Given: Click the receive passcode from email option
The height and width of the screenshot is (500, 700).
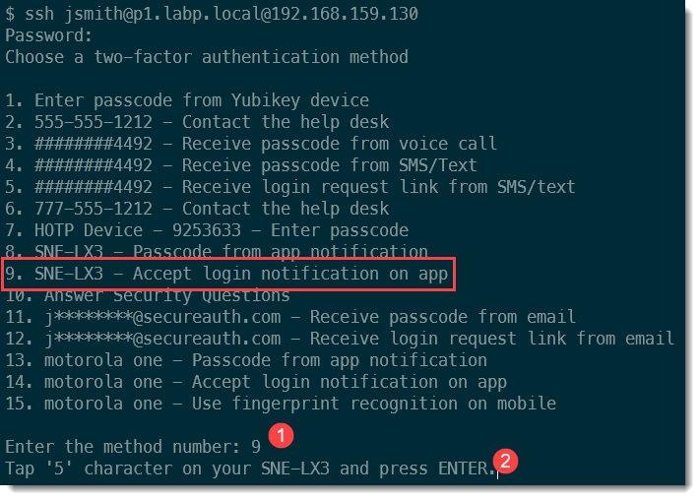Looking at the screenshot, I should pyautogui.click(x=290, y=317).
